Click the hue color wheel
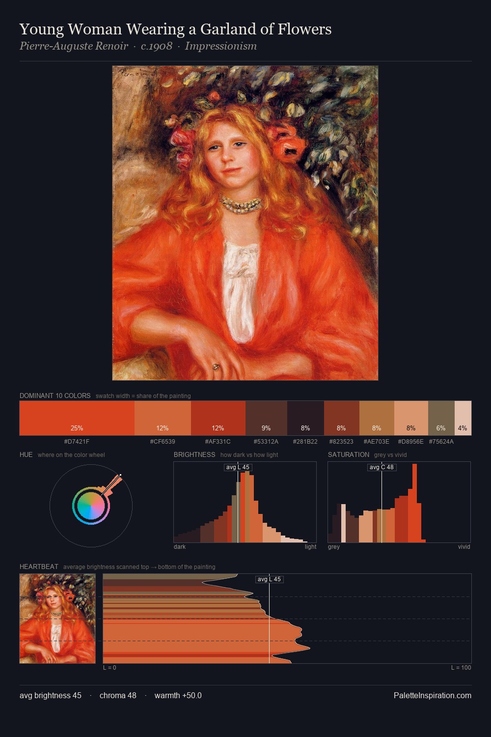The height and width of the screenshot is (737, 491). click(x=91, y=506)
